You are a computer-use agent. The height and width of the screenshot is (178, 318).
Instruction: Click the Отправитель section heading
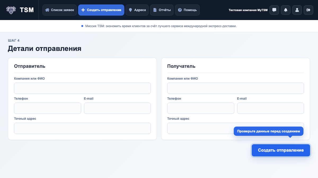click(x=30, y=66)
